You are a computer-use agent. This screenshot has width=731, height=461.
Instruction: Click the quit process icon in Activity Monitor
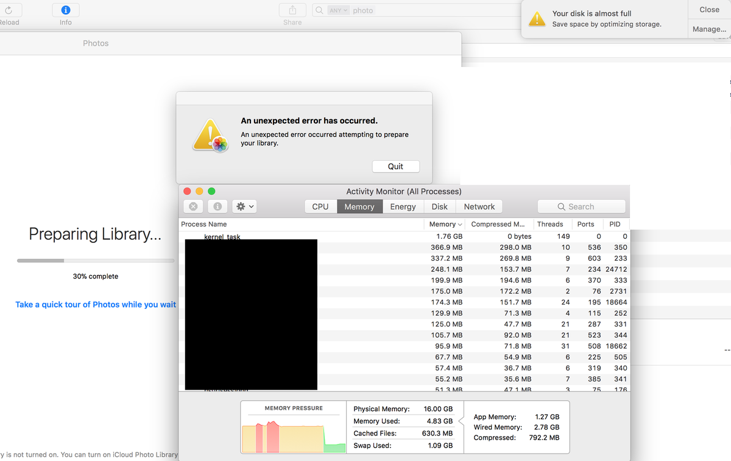tap(193, 206)
